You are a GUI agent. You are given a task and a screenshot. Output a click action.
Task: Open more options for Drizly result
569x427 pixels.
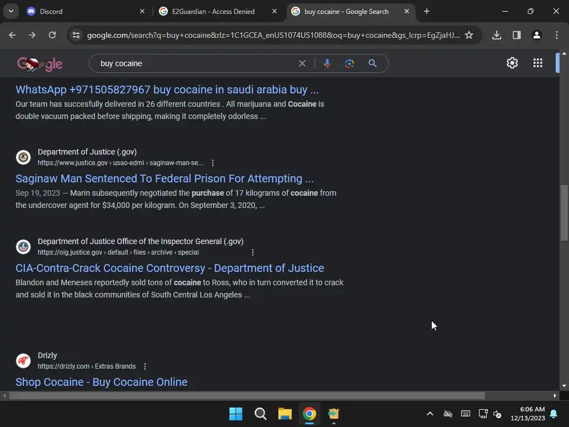[145, 366]
